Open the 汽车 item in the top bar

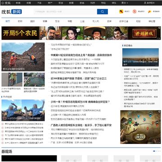pos(39,3)
